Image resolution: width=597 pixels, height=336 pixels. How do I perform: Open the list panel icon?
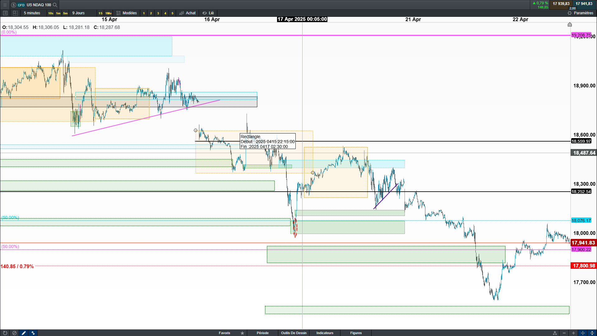pos(5,13)
